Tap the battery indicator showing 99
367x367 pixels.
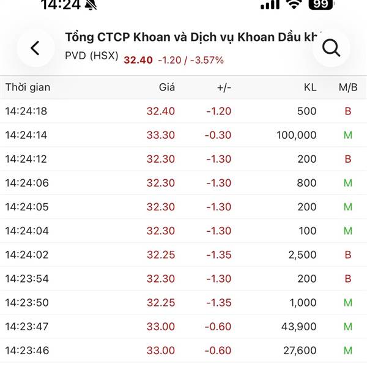pyautogui.click(x=321, y=5)
